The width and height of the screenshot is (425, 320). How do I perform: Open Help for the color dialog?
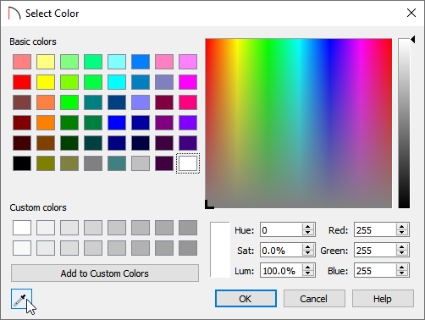pyautogui.click(x=383, y=299)
